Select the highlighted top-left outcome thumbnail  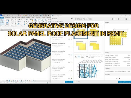pyautogui.click(x=81, y=32)
